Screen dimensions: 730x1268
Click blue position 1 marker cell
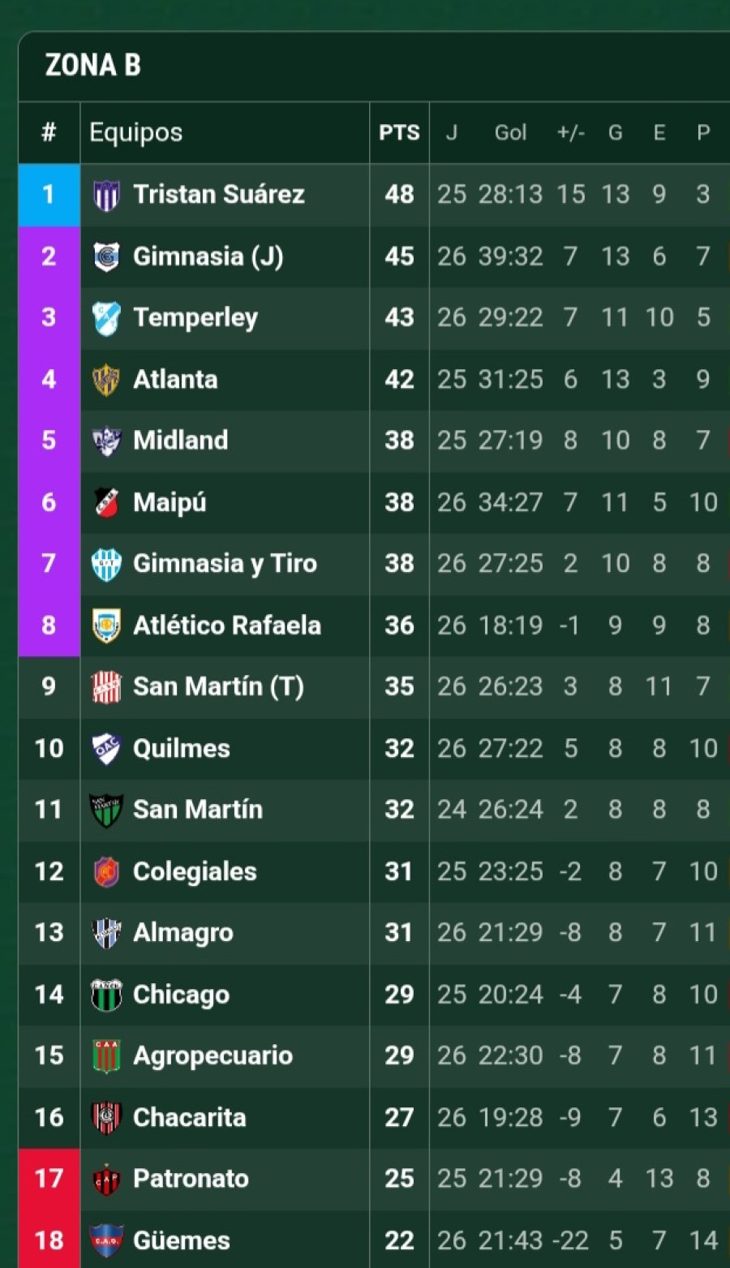[49, 195]
